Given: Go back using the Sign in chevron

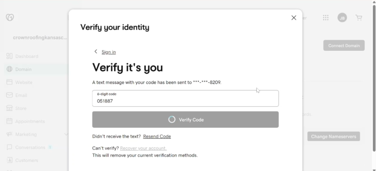Looking at the screenshot, I should [96, 51].
